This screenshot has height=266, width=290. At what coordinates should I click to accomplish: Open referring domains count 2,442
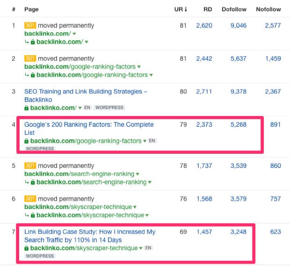coord(204,58)
